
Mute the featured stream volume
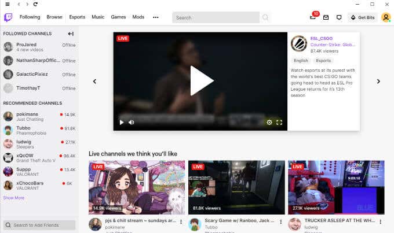click(131, 123)
